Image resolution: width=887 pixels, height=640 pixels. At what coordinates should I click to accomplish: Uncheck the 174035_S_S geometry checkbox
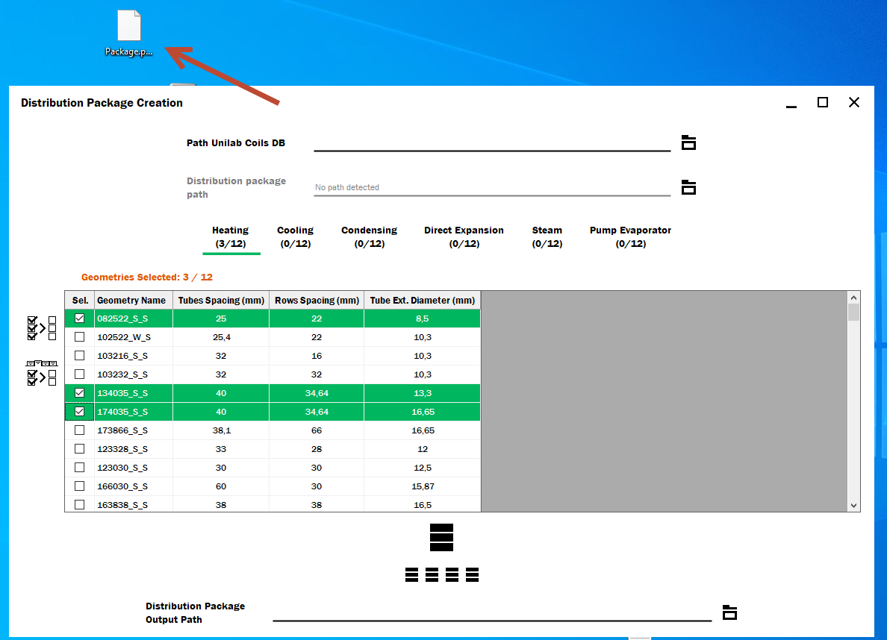[x=80, y=412]
